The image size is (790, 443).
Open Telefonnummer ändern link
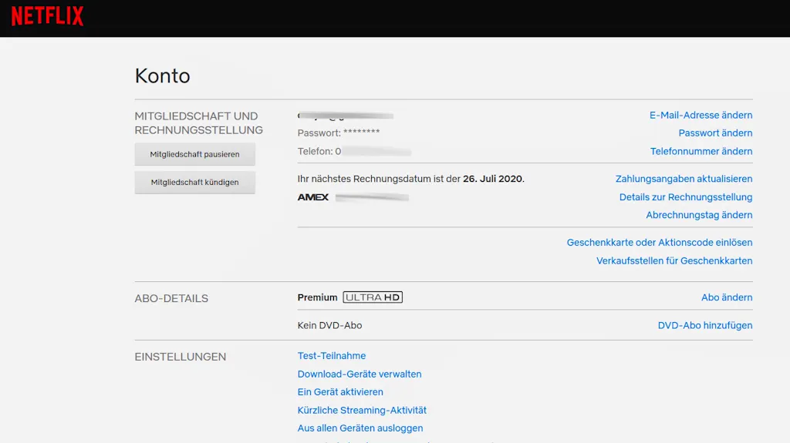pyautogui.click(x=701, y=152)
